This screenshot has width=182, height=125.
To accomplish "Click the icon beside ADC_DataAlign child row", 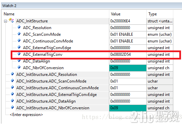I will [19, 61].
